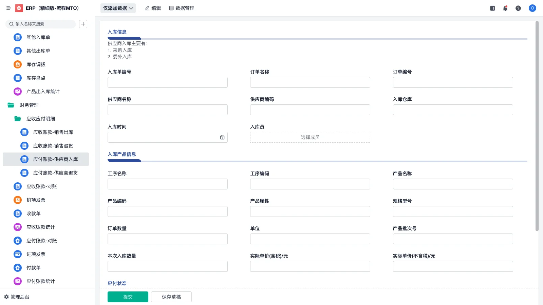The height and width of the screenshot is (305, 543).
Task: Click the help question-mark icon
Action: pos(519,8)
